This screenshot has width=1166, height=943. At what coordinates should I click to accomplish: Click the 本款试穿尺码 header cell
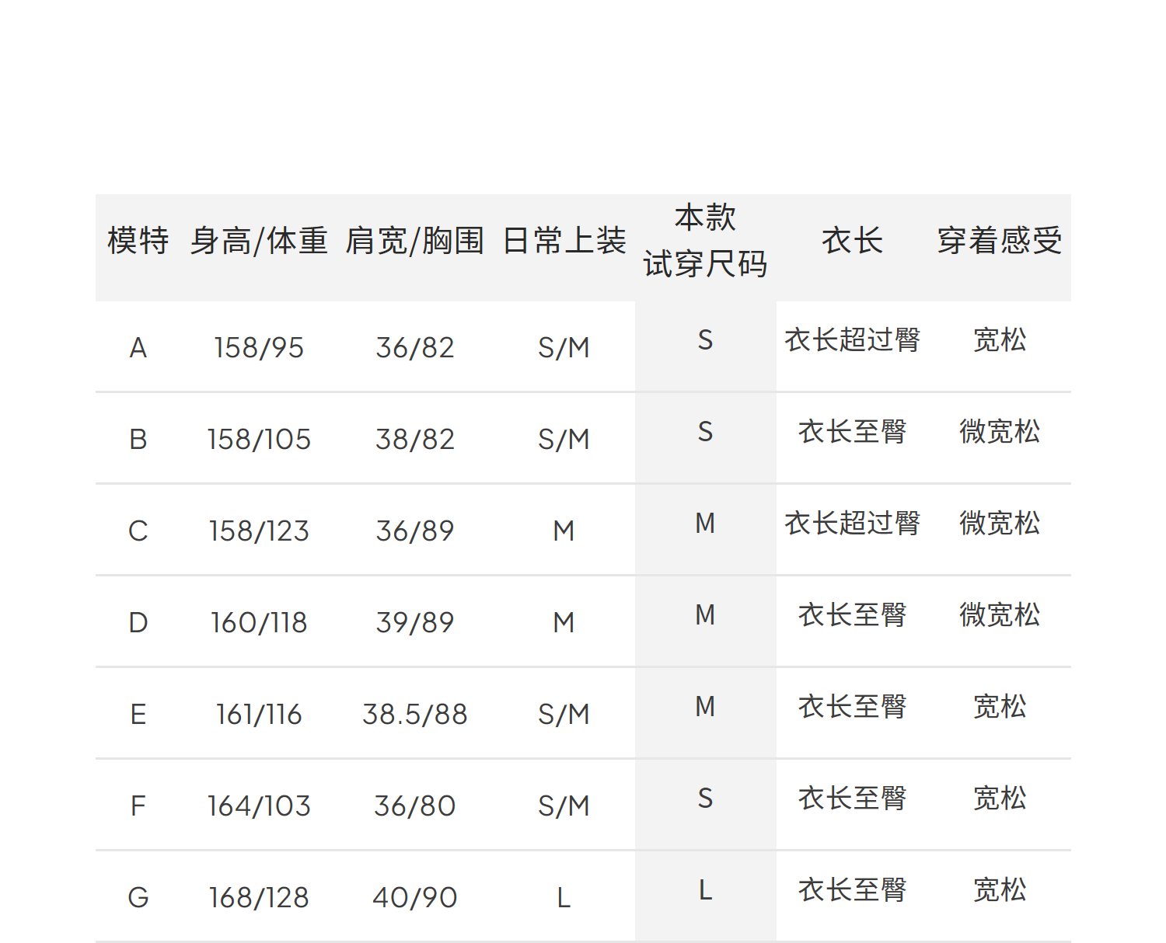[705, 241]
